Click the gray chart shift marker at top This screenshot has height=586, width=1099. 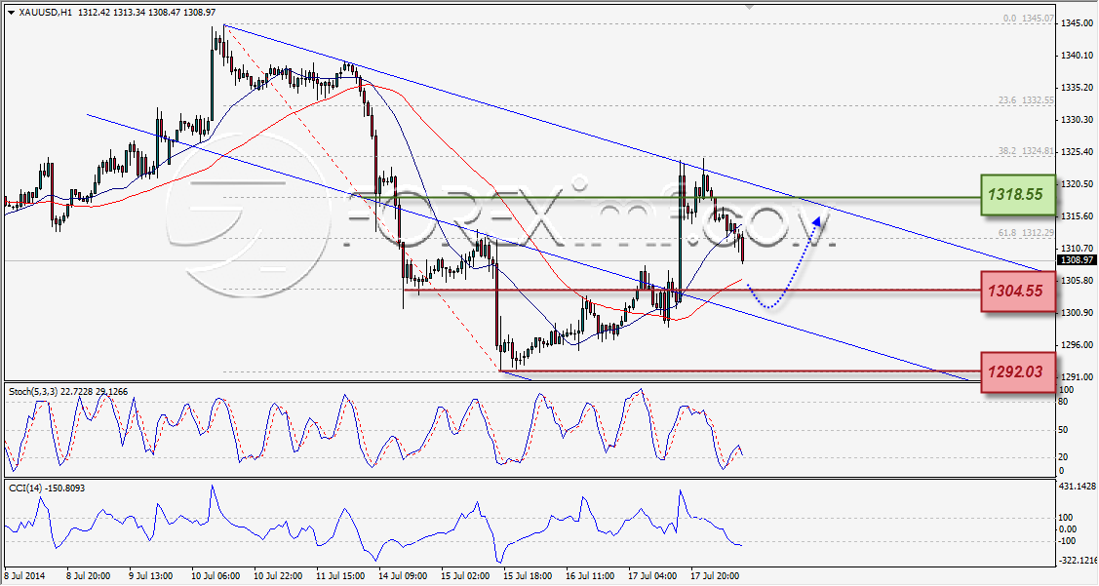pyautogui.click(x=750, y=6)
